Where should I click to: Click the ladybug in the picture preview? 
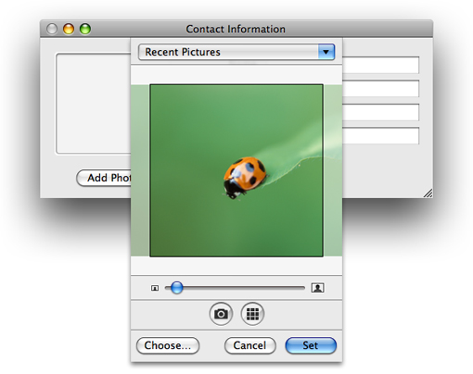click(244, 178)
